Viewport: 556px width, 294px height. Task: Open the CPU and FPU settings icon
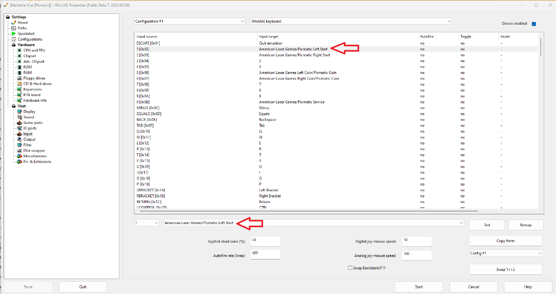tap(20, 50)
